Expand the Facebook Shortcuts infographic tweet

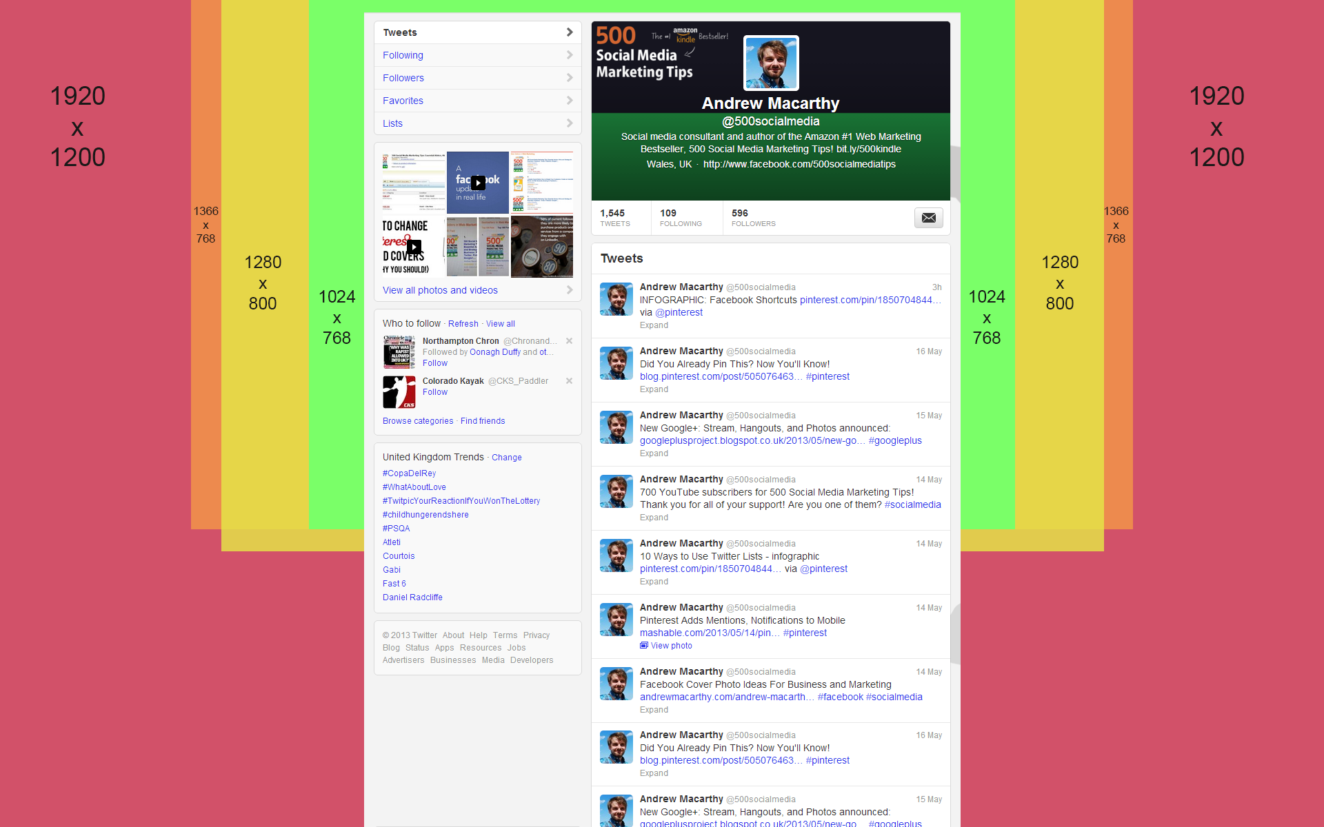click(x=654, y=325)
